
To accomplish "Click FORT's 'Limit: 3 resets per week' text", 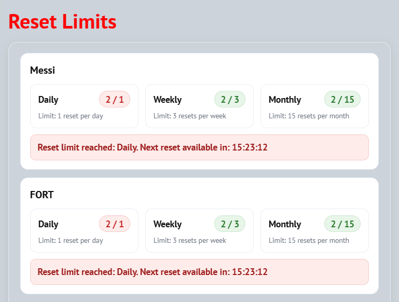I will 190,240.
